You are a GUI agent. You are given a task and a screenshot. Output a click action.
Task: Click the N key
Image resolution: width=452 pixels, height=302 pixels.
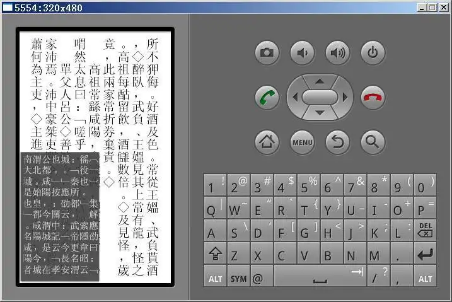(356, 253)
